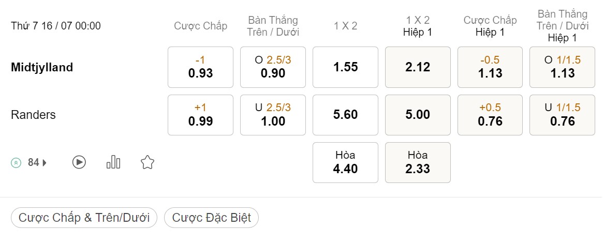Choose Midtjylland 1X2 win odds 1.55
The height and width of the screenshot is (244, 604).
click(346, 67)
